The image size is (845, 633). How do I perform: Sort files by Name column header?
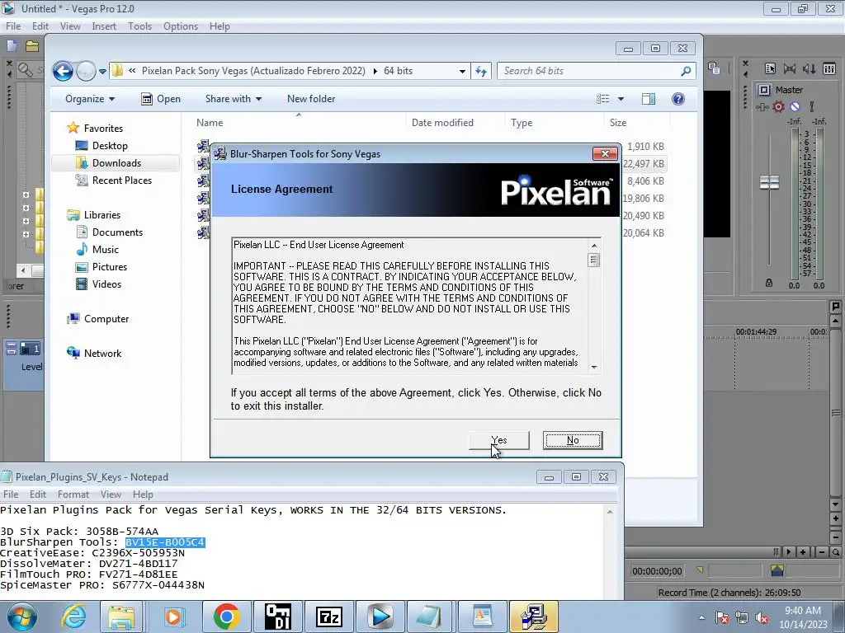(x=210, y=123)
